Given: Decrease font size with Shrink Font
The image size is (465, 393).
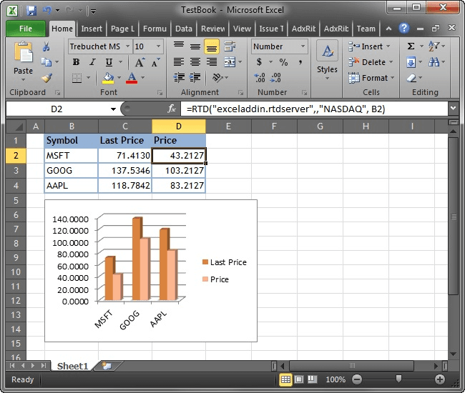Looking at the screenshot, I should click(156, 62).
